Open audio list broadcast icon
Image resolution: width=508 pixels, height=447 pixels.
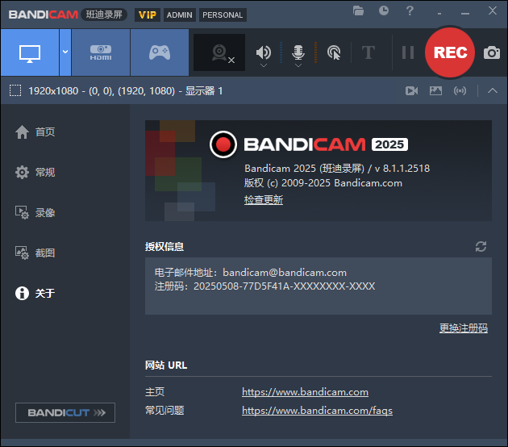tap(460, 90)
